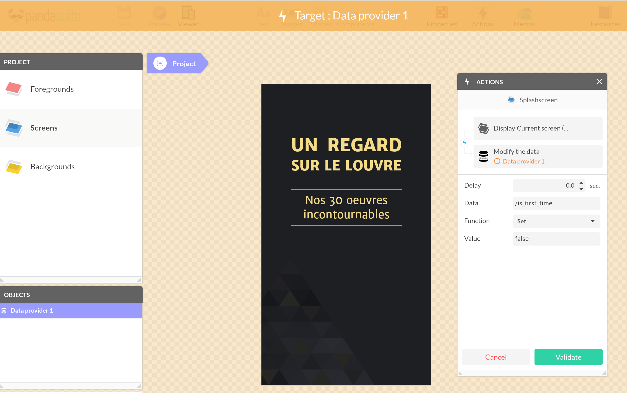Click the Data provider 1 database icon
The image size is (627, 393).
[4, 310]
